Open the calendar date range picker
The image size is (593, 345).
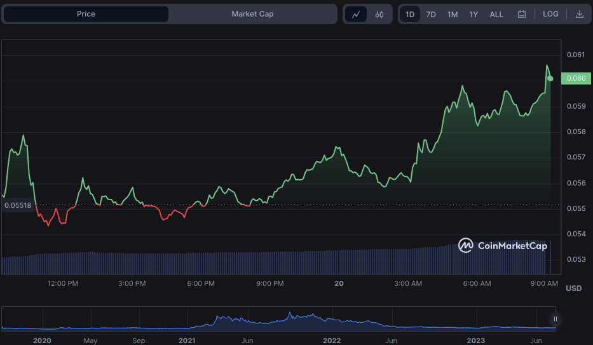[522, 15]
